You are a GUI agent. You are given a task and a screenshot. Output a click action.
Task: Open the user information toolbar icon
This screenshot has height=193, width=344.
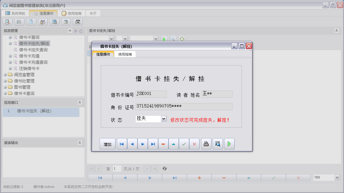tap(43, 22)
